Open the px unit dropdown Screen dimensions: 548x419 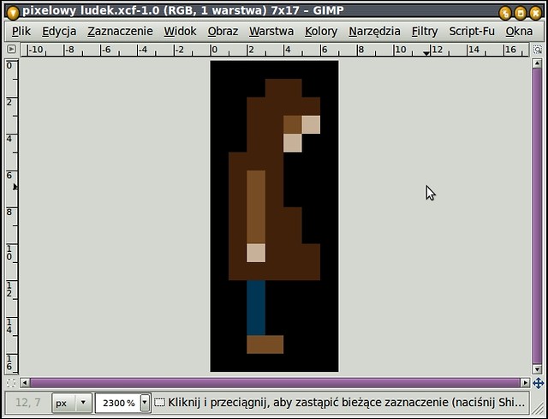72,403
